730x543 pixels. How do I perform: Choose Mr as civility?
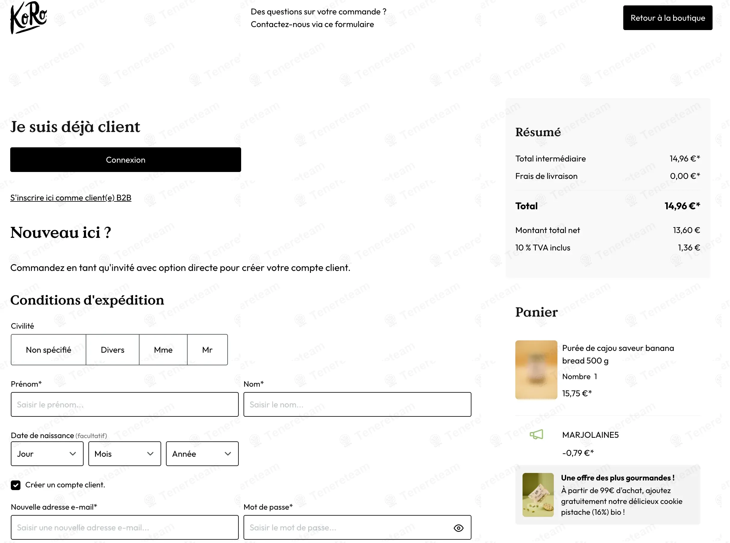pos(207,350)
